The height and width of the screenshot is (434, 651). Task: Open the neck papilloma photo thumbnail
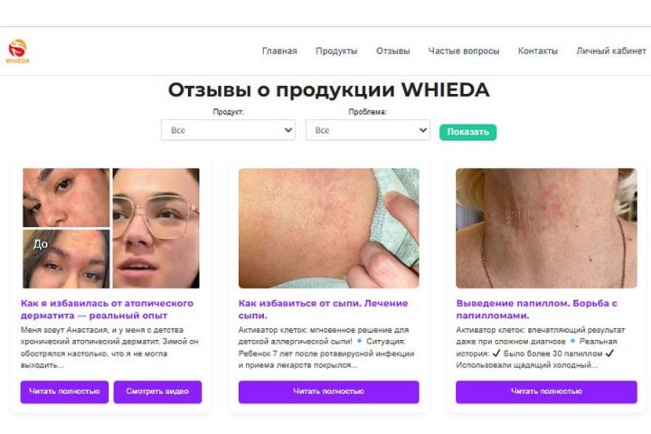pos(546,228)
